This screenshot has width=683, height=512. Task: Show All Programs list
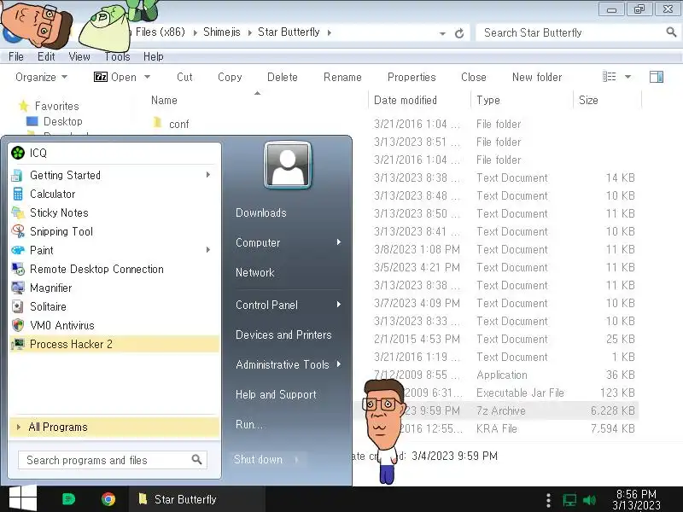pos(114,428)
